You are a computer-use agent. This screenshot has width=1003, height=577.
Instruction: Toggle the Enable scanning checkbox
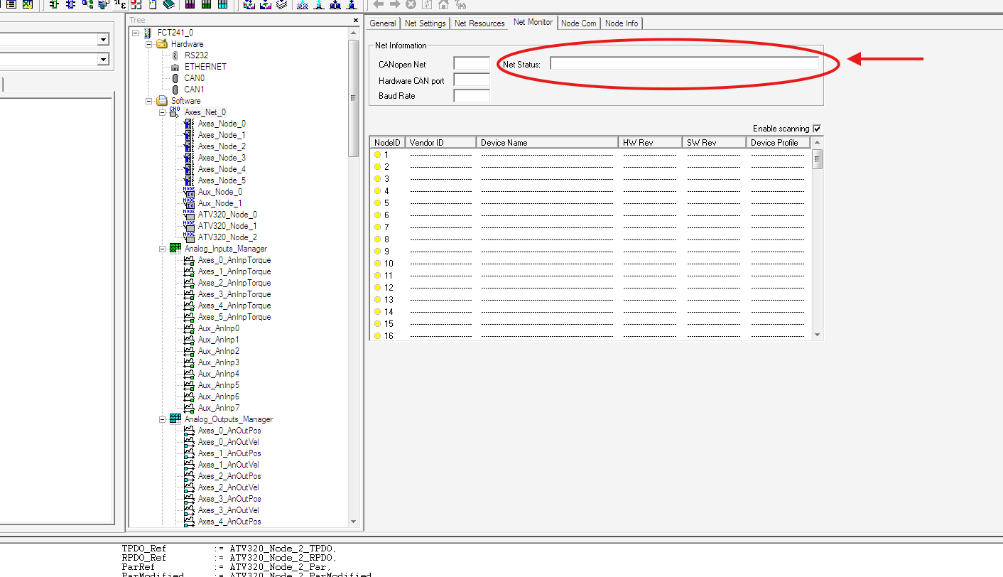817,129
